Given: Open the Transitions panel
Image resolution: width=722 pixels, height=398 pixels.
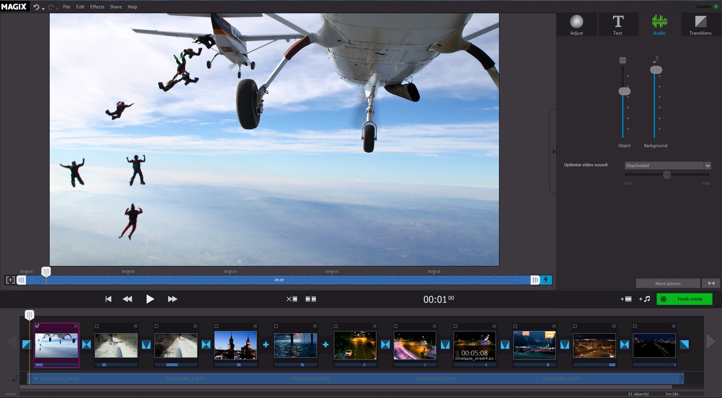Looking at the screenshot, I should pyautogui.click(x=700, y=25).
